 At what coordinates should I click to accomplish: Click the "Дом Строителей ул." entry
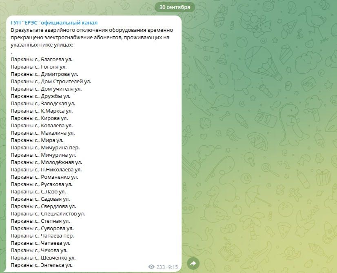tap(51, 82)
